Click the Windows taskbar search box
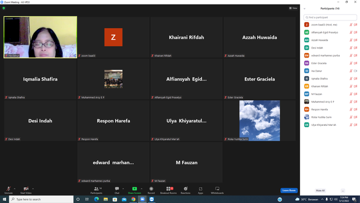This screenshot has height=203, width=360. pyautogui.click(x=41, y=199)
